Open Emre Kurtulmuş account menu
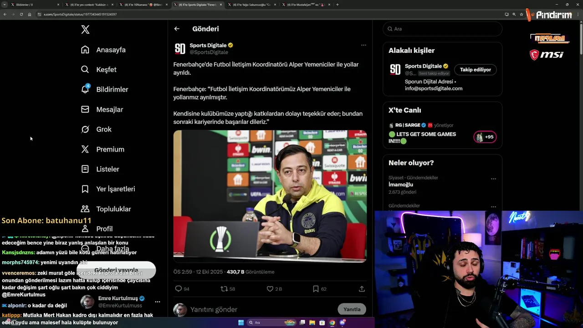The image size is (583, 328). [x=157, y=302]
